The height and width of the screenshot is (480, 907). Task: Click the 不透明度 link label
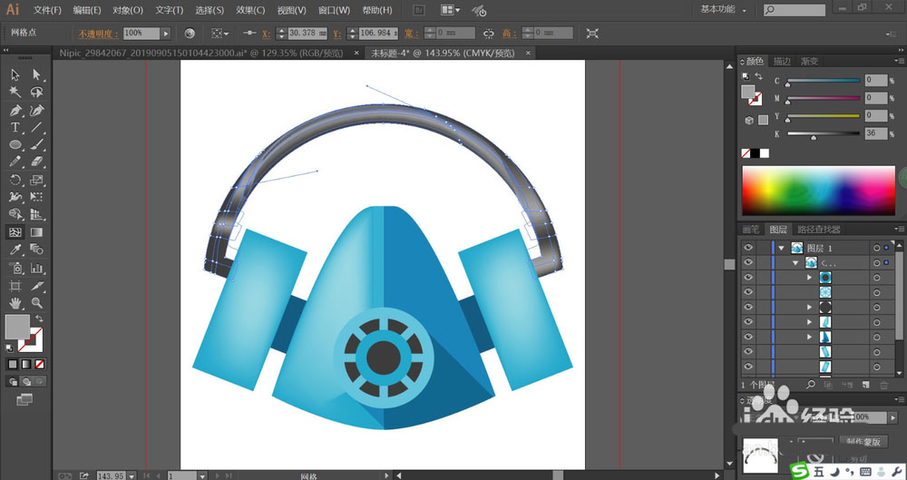pyautogui.click(x=98, y=34)
